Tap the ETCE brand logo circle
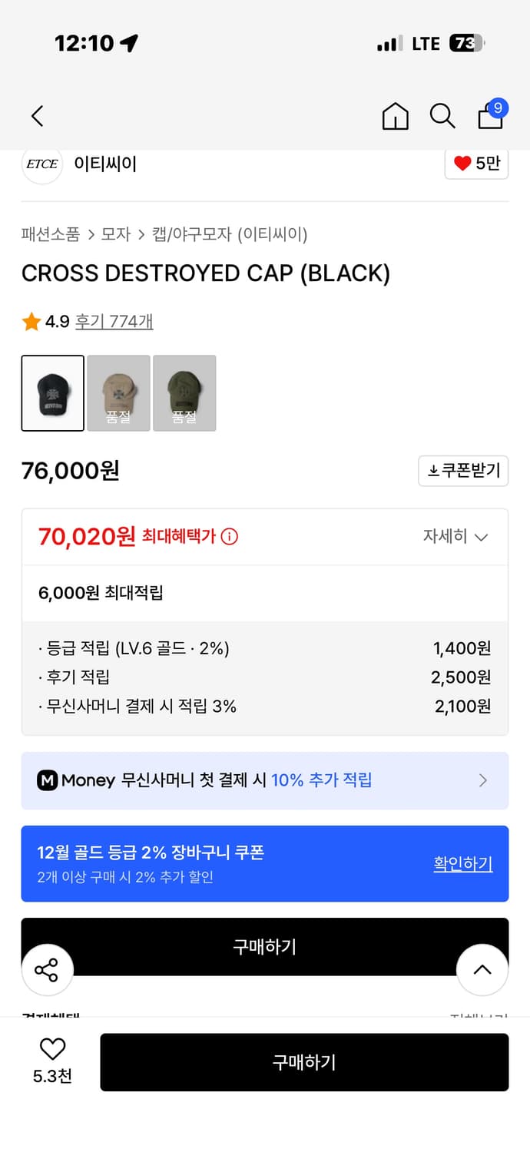Screen dimensions: 530x1152 point(41,164)
